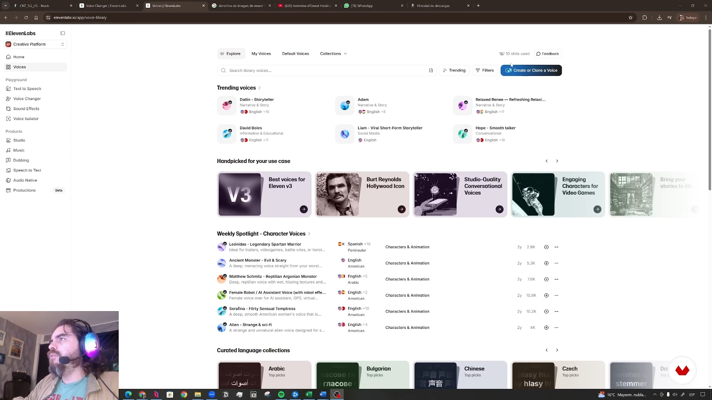Switch to My Voices tab

click(x=261, y=54)
